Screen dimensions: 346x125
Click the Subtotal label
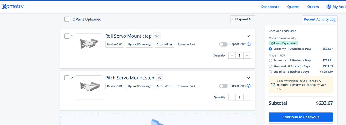click(x=278, y=103)
